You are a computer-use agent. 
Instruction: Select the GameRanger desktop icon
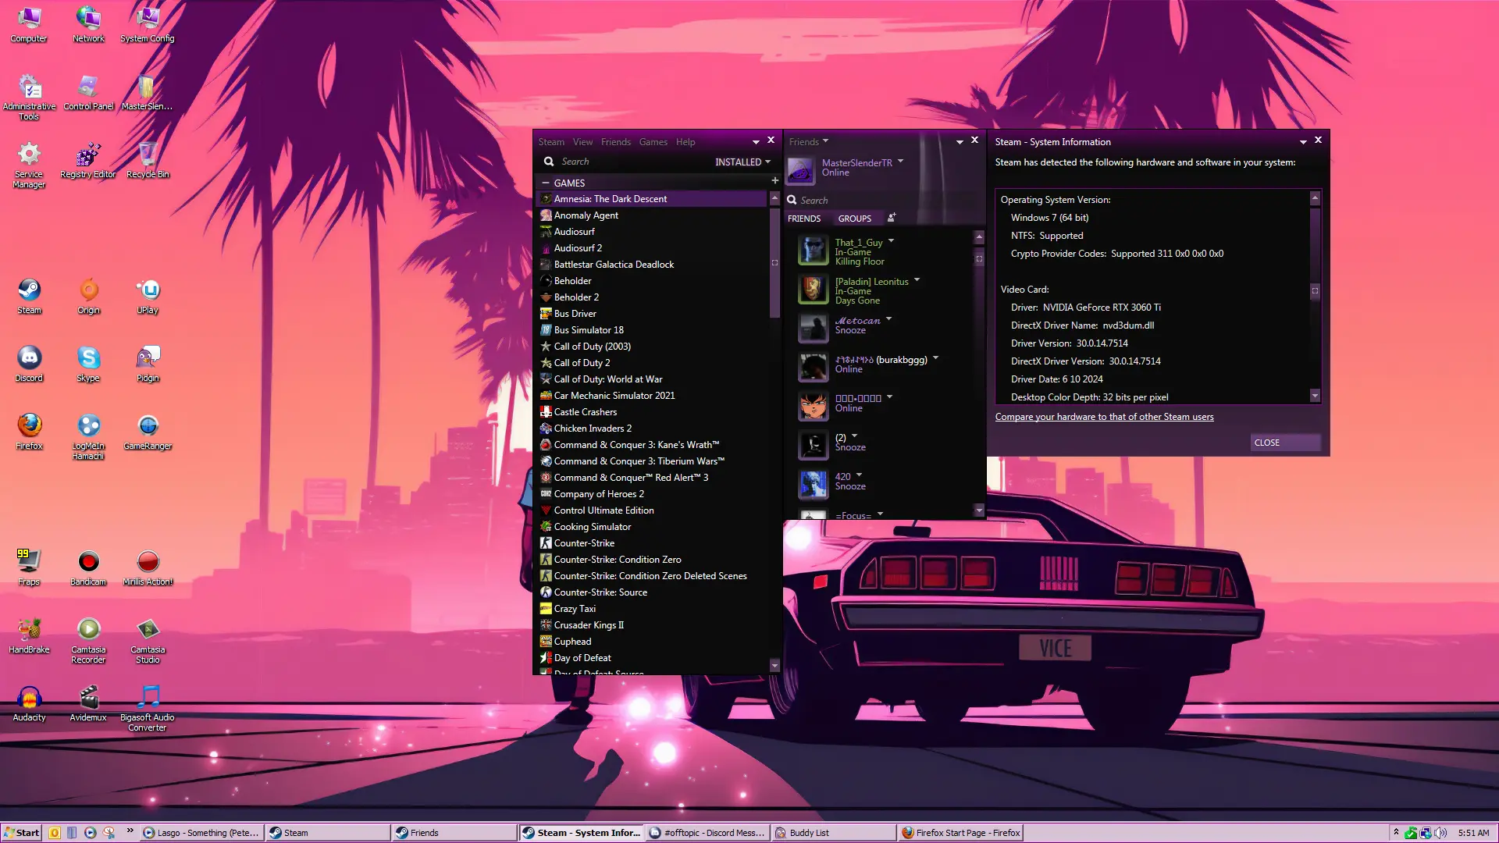point(148,432)
